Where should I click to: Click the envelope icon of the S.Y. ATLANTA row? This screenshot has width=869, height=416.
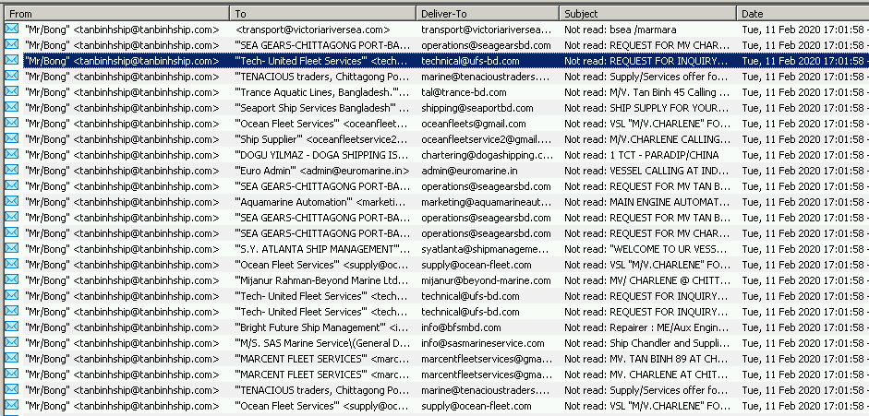click(x=12, y=248)
